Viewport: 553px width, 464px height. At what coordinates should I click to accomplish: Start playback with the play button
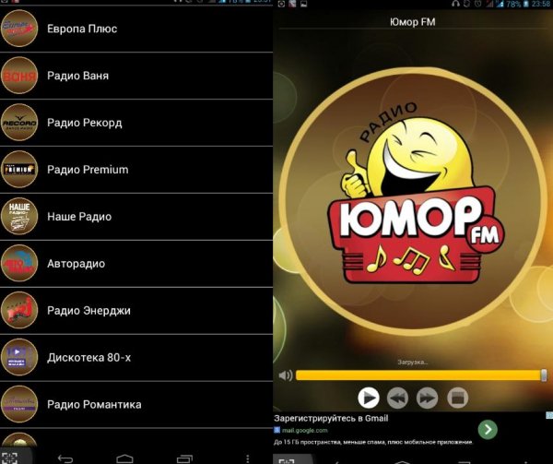point(368,398)
